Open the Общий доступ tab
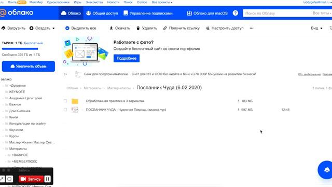The height and width of the screenshot is (187, 332). [x=102, y=13]
